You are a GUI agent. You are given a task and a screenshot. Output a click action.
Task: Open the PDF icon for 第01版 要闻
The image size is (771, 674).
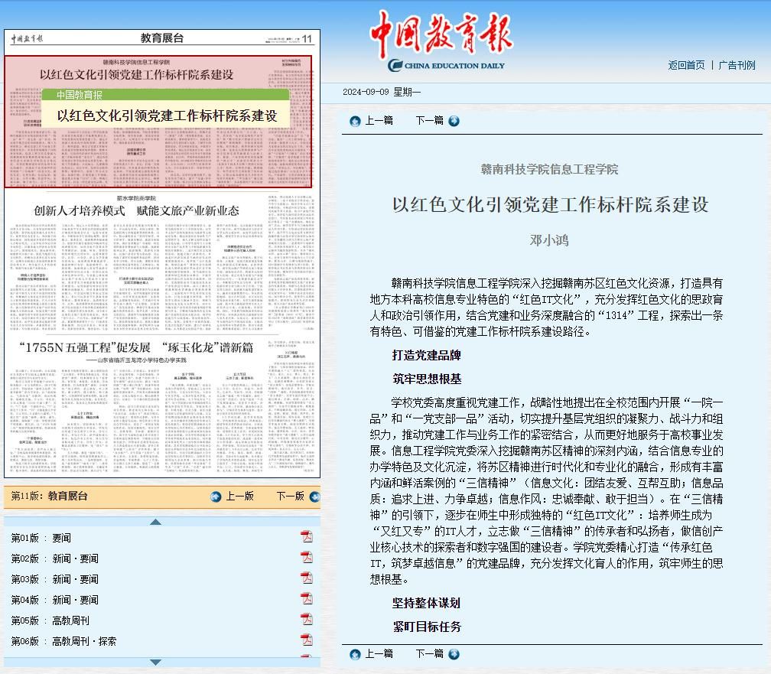tap(307, 537)
